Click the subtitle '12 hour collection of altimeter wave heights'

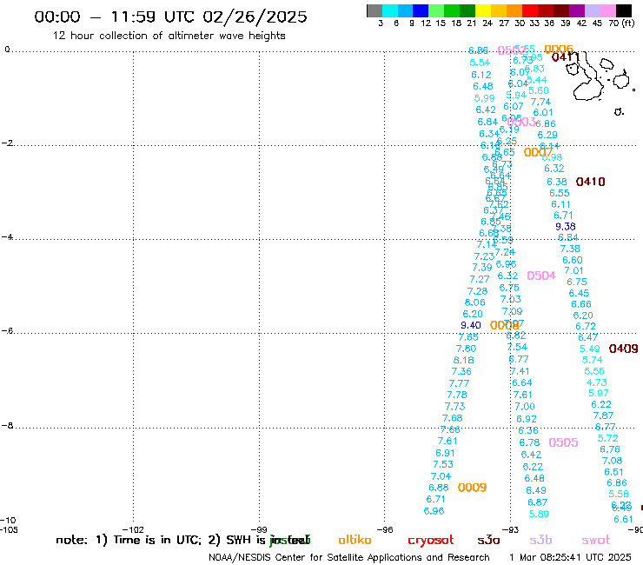(x=169, y=36)
